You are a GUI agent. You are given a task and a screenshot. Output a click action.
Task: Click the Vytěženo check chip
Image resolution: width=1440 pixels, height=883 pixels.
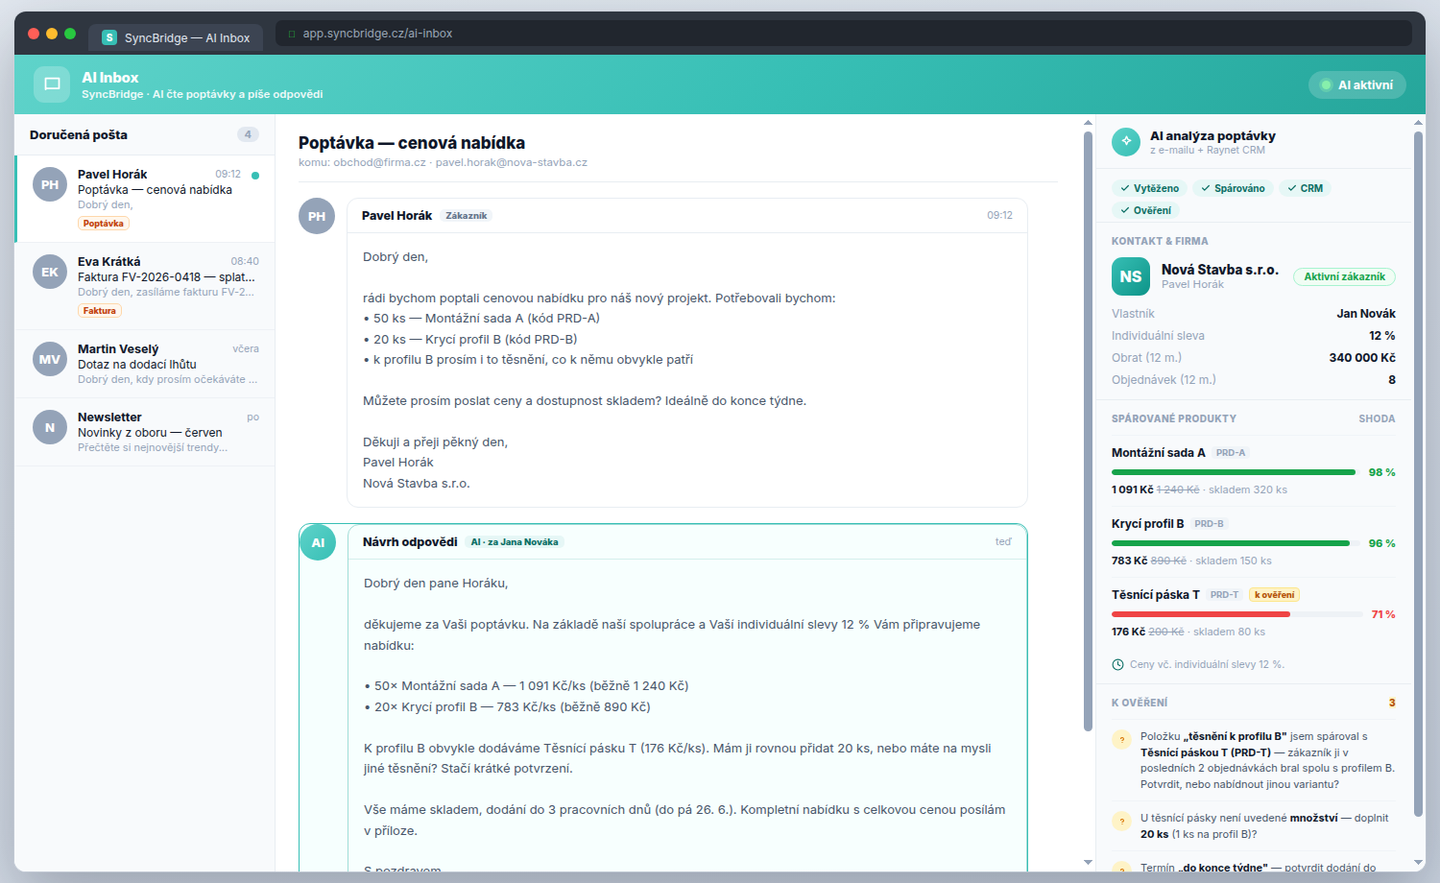coord(1149,188)
